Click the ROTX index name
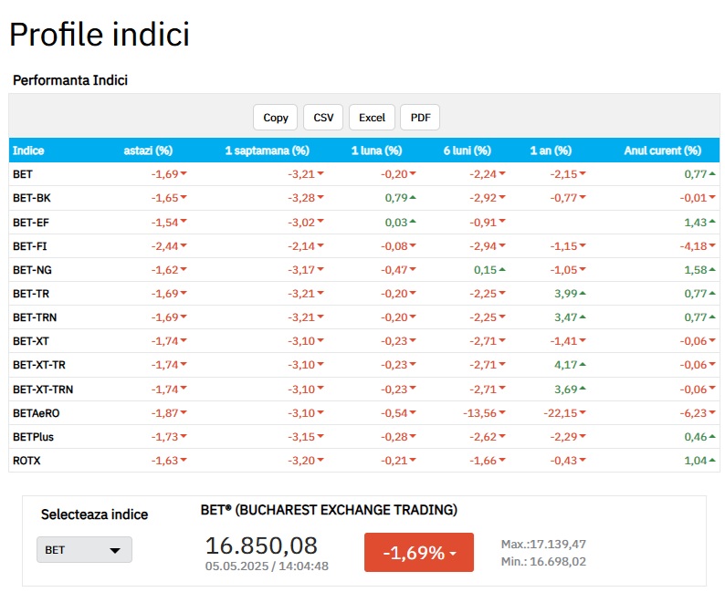725x613 pixels. coord(26,461)
